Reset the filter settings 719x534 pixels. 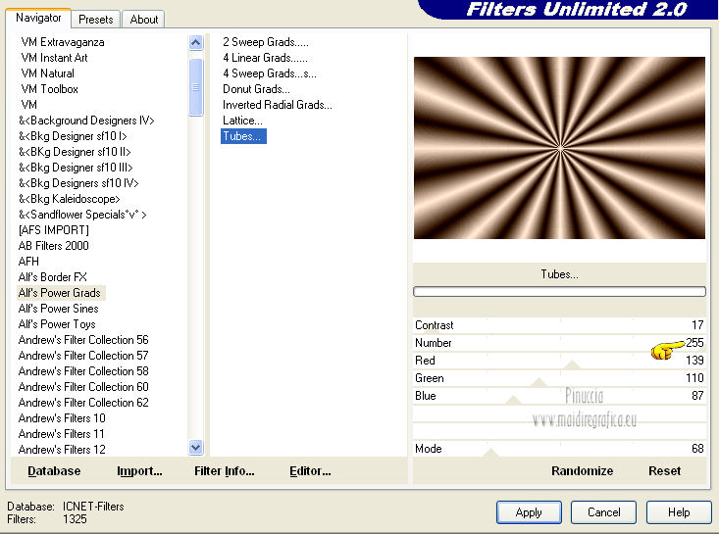click(664, 471)
